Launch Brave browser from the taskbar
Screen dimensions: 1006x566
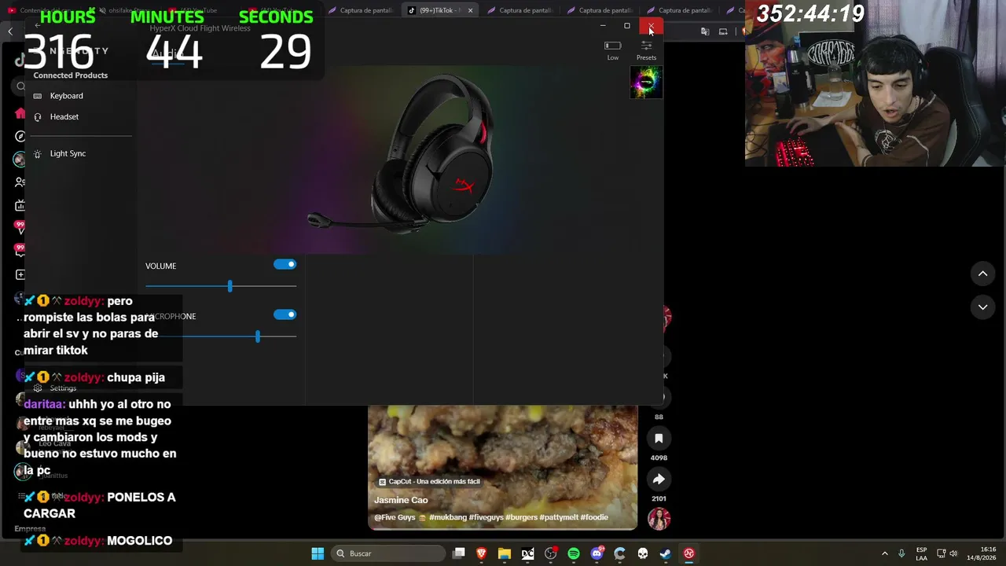click(482, 553)
